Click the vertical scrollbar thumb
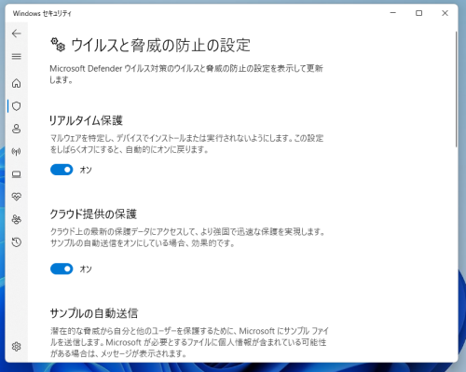466x372 pixels. pyautogui.click(x=456, y=90)
